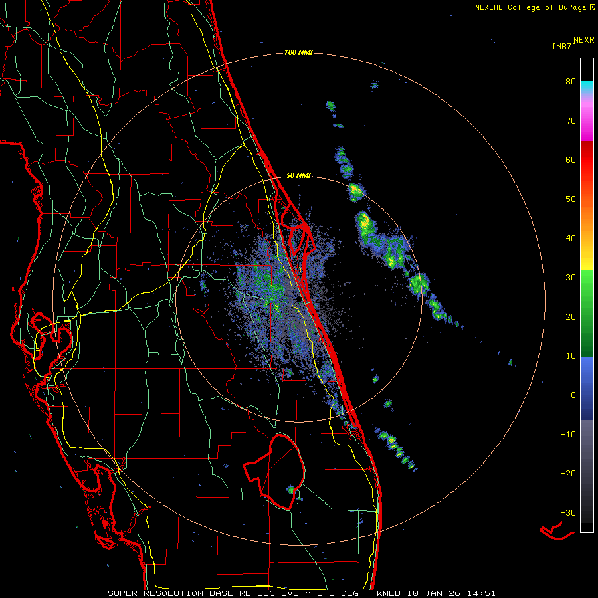Click the blue segment of the color bar
This screenshot has width=598, height=598.
coord(587,389)
